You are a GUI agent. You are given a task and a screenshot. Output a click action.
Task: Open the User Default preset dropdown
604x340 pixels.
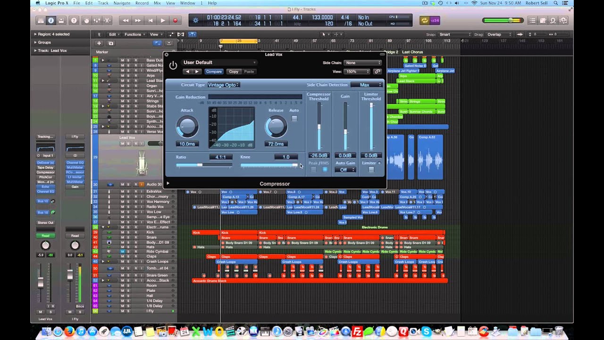tap(219, 62)
